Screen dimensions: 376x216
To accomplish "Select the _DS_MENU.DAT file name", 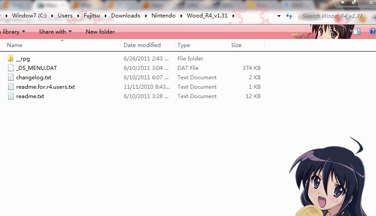I will pyautogui.click(x=36, y=68).
